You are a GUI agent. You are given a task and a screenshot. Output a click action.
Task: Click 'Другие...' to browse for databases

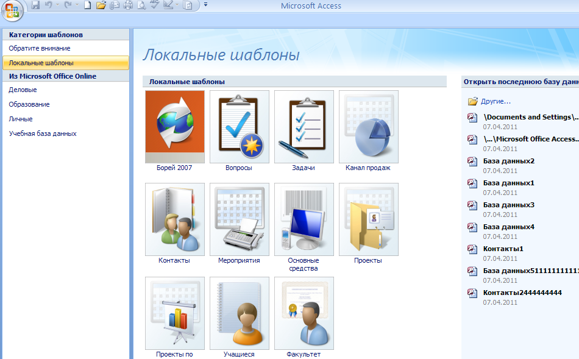click(496, 101)
